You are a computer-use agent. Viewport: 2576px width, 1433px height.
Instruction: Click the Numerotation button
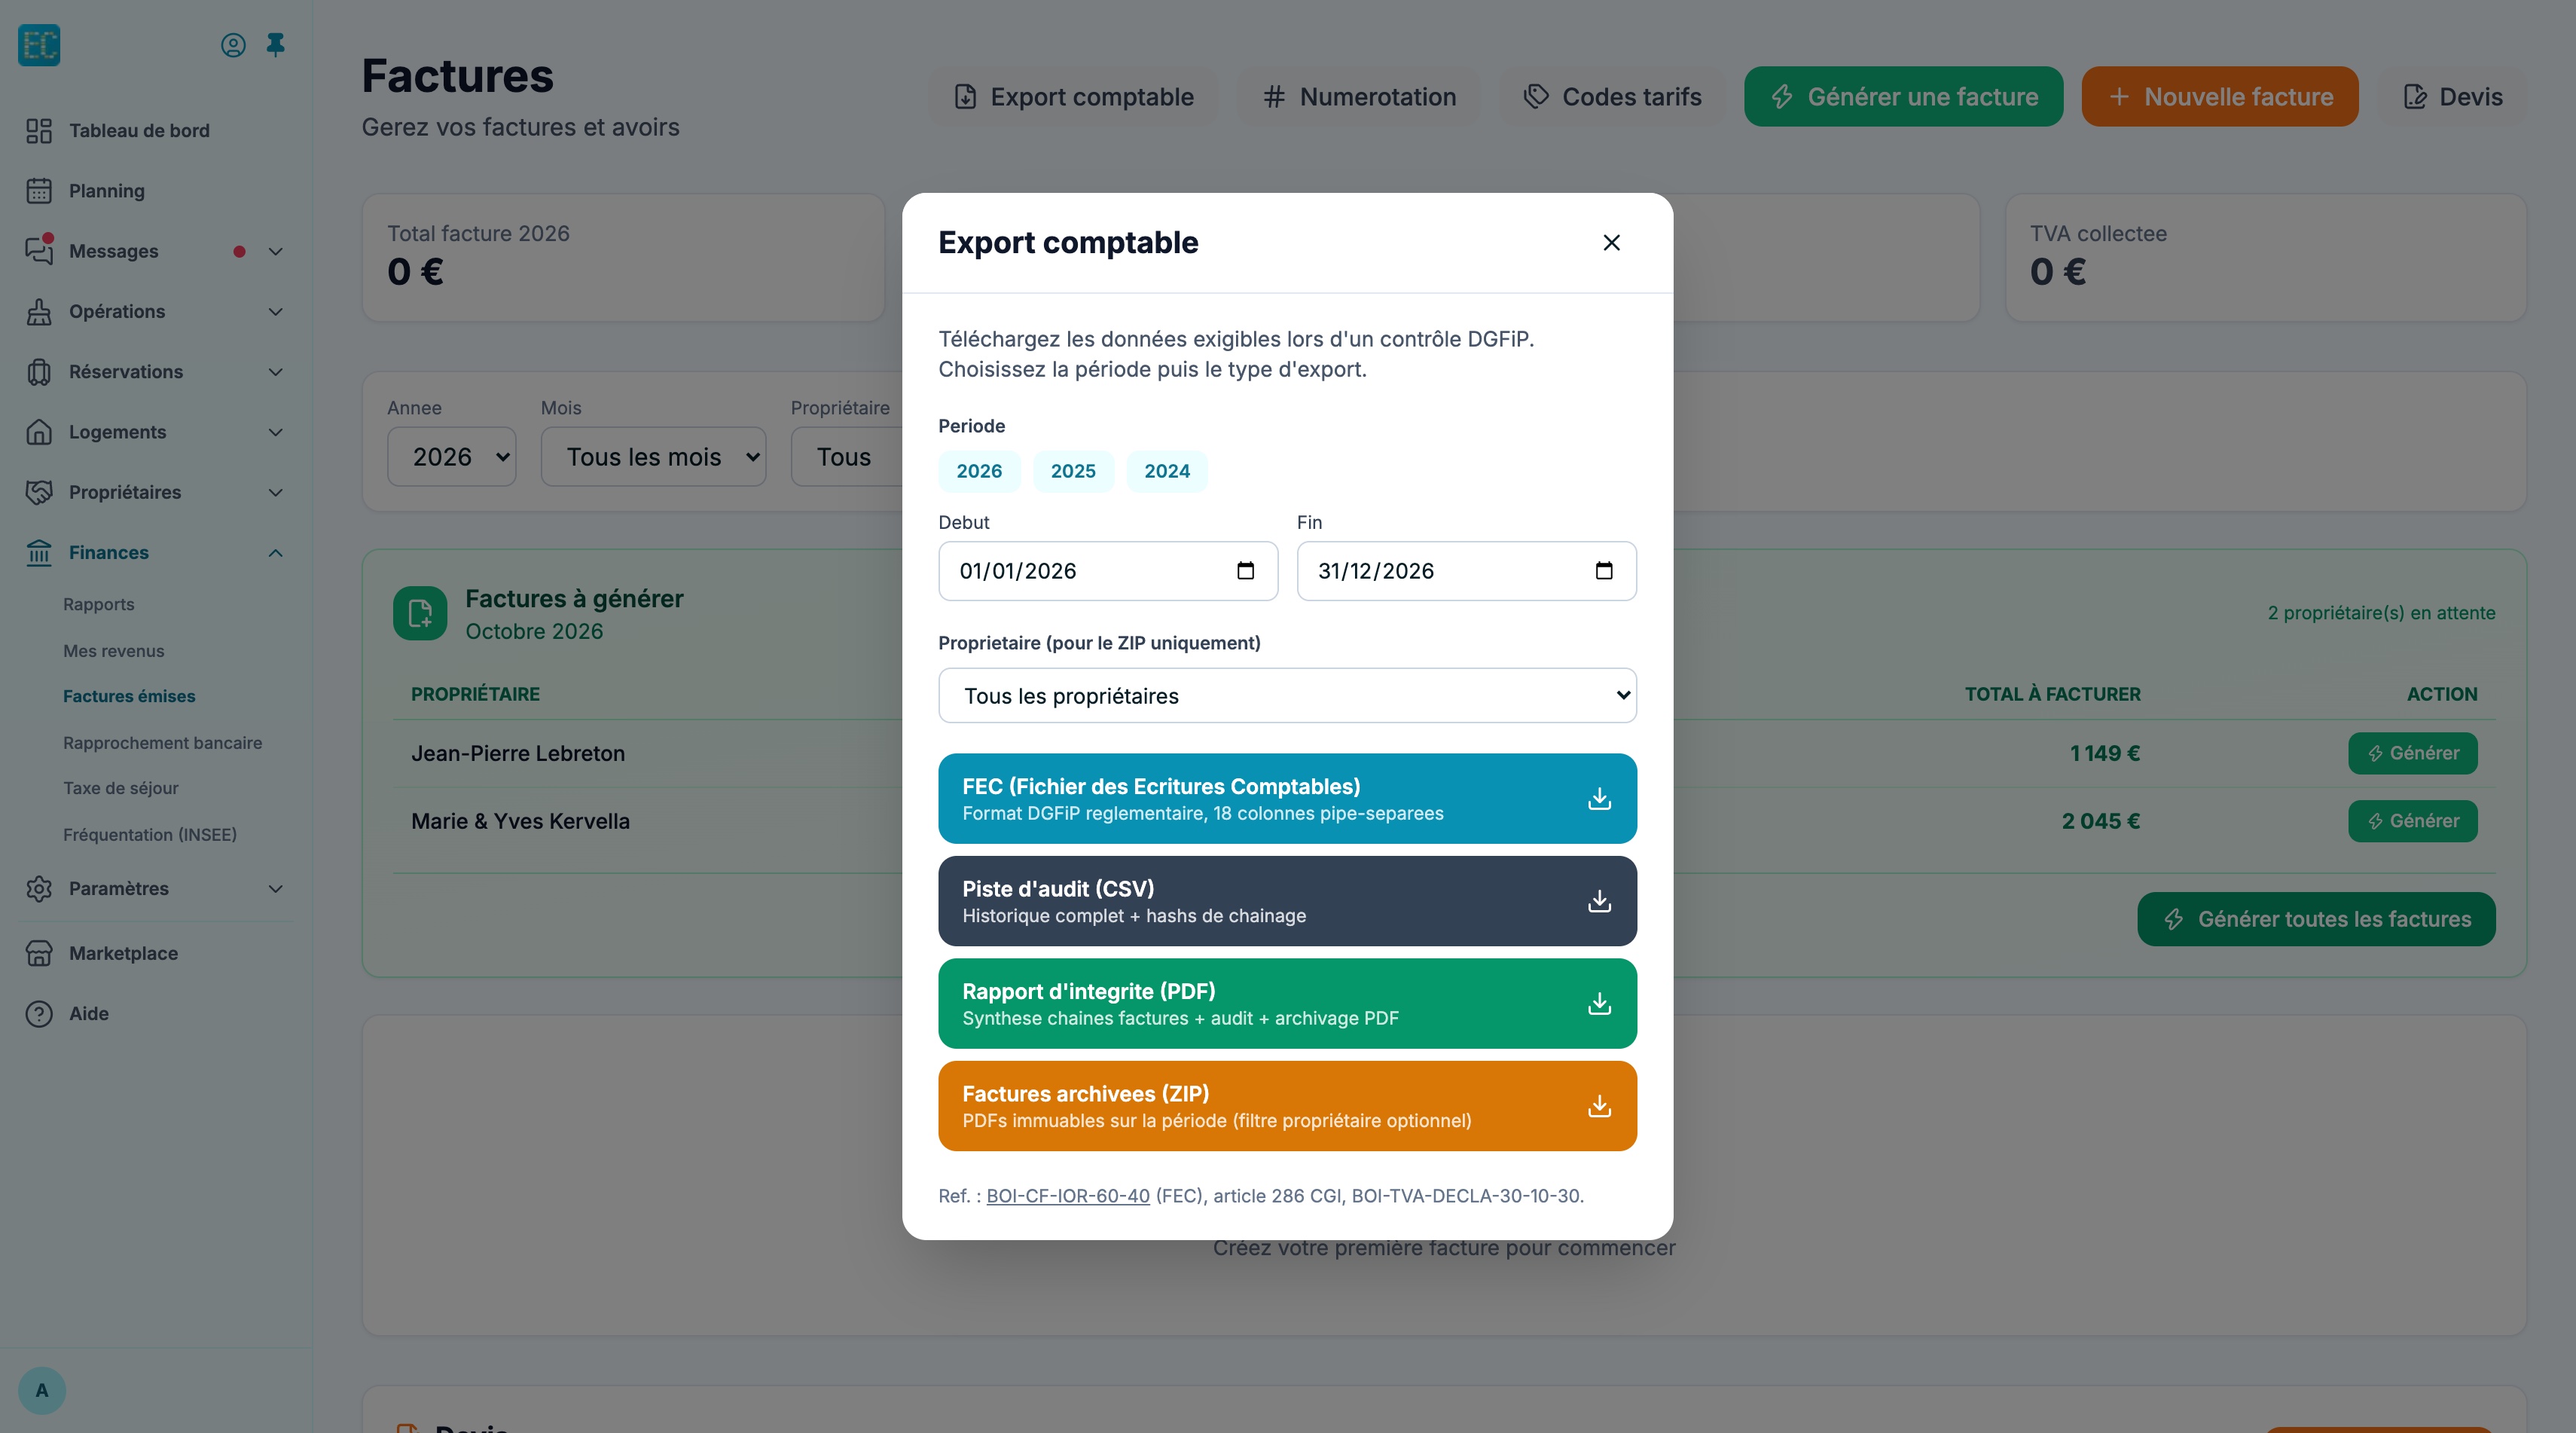pyautogui.click(x=1358, y=97)
